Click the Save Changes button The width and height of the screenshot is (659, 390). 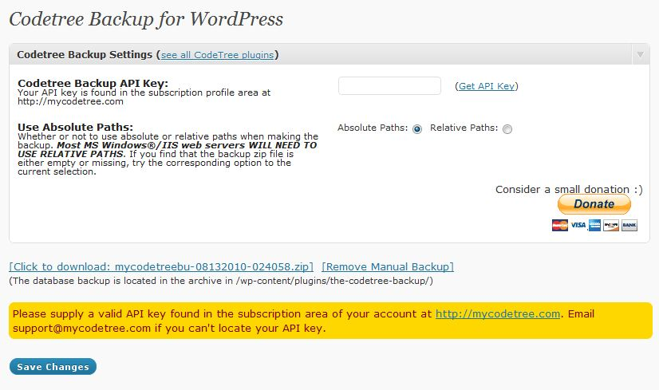(x=53, y=366)
